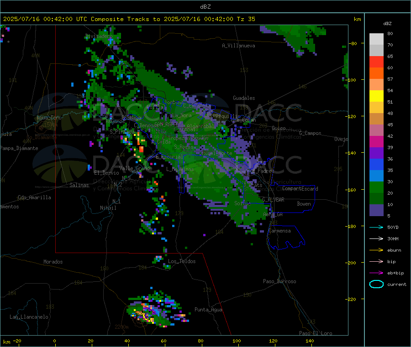Click the 'A_Villanueva' map label

(x=238, y=46)
